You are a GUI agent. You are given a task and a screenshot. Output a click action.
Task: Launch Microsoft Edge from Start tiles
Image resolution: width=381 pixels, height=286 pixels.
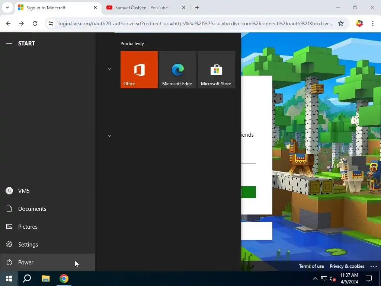tap(177, 70)
